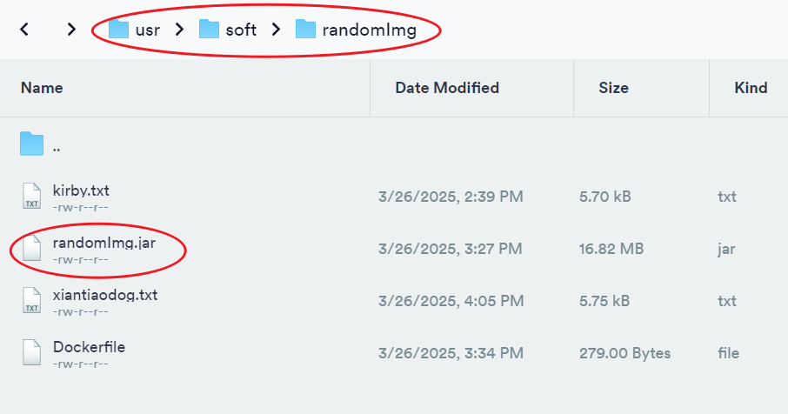The height and width of the screenshot is (414, 788).
Task: Click the soft folder icon in breadcrumb
Action: click(209, 30)
